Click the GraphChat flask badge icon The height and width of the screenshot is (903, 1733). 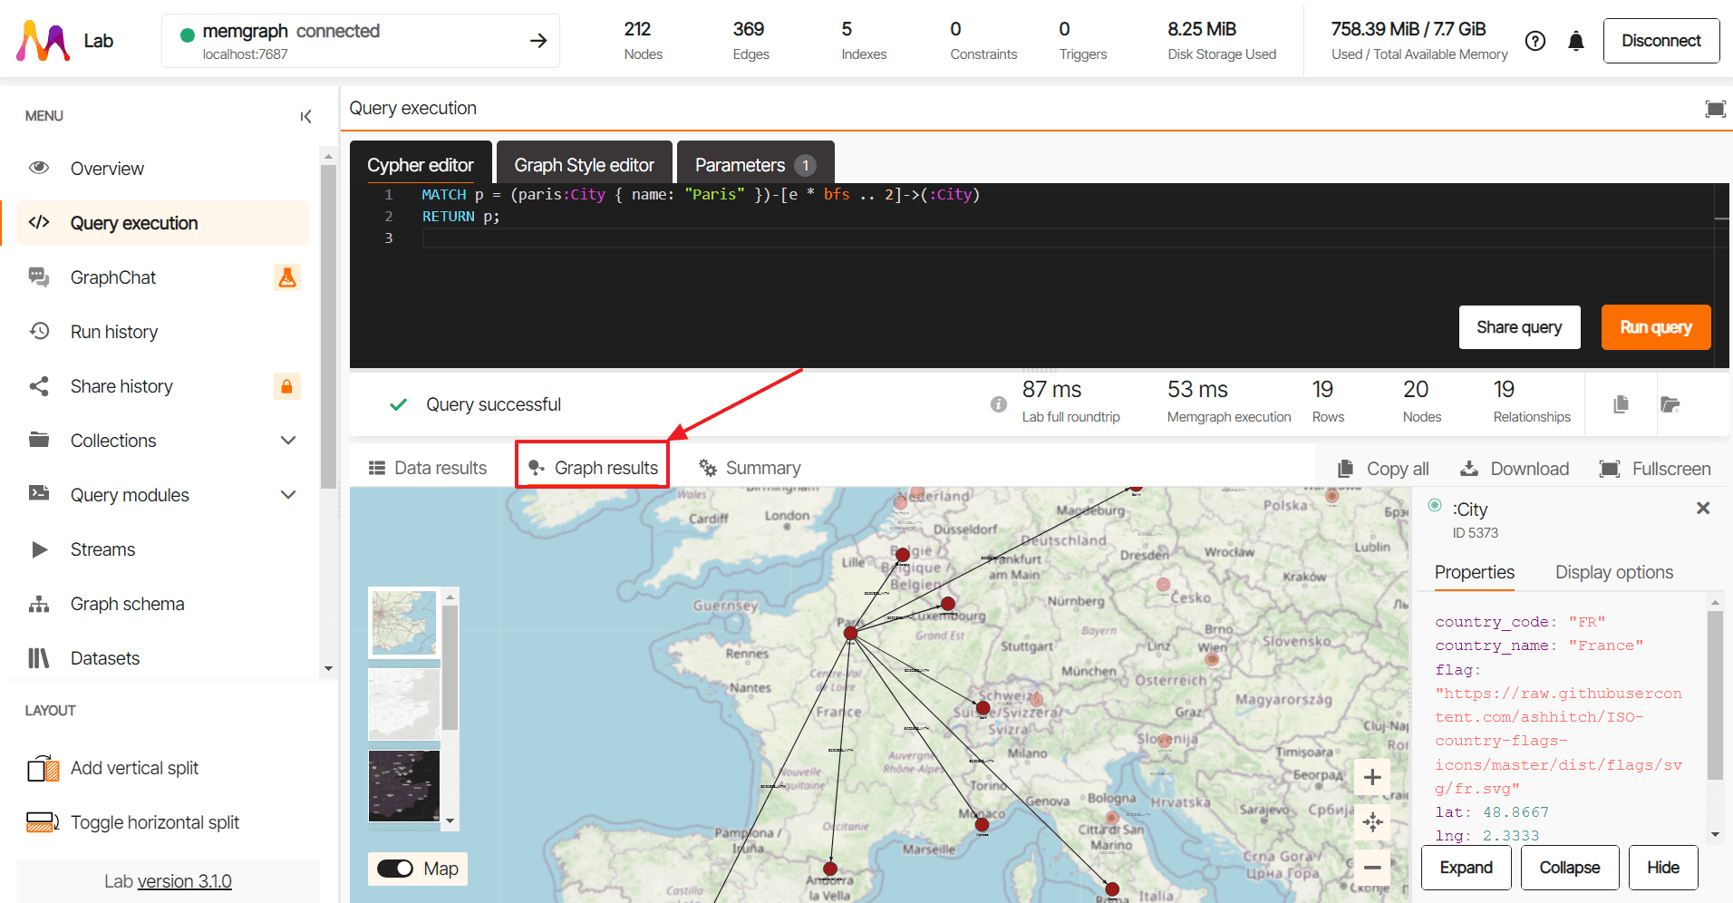pyautogui.click(x=287, y=277)
